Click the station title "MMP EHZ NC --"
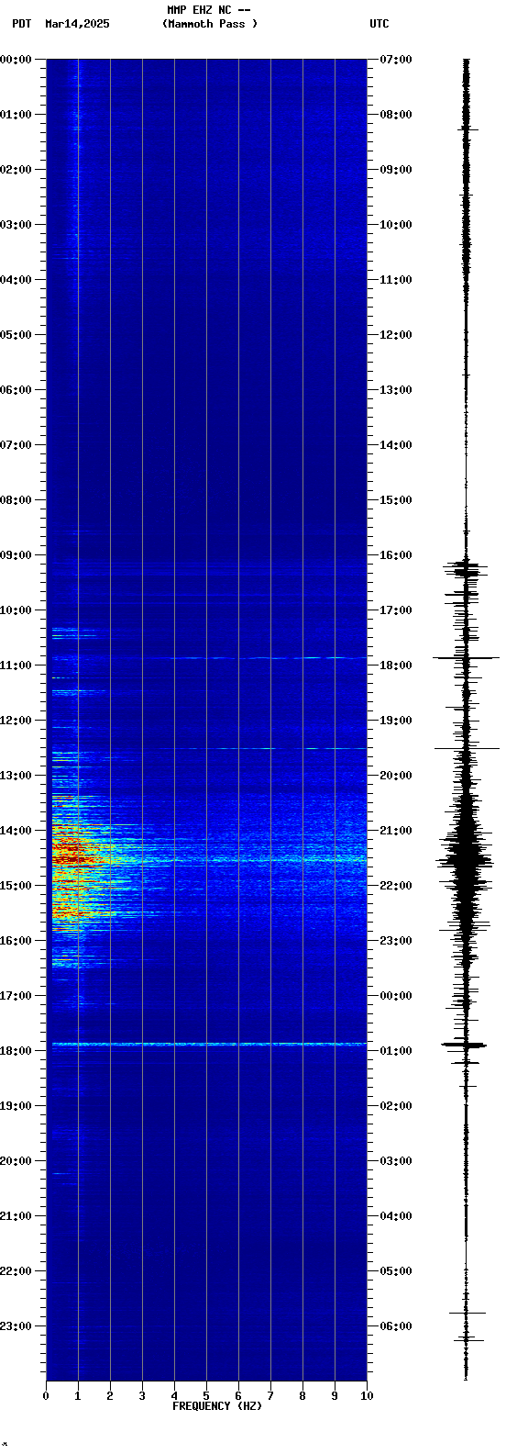The height and width of the screenshot is (1454, 506). click(209, 10)
